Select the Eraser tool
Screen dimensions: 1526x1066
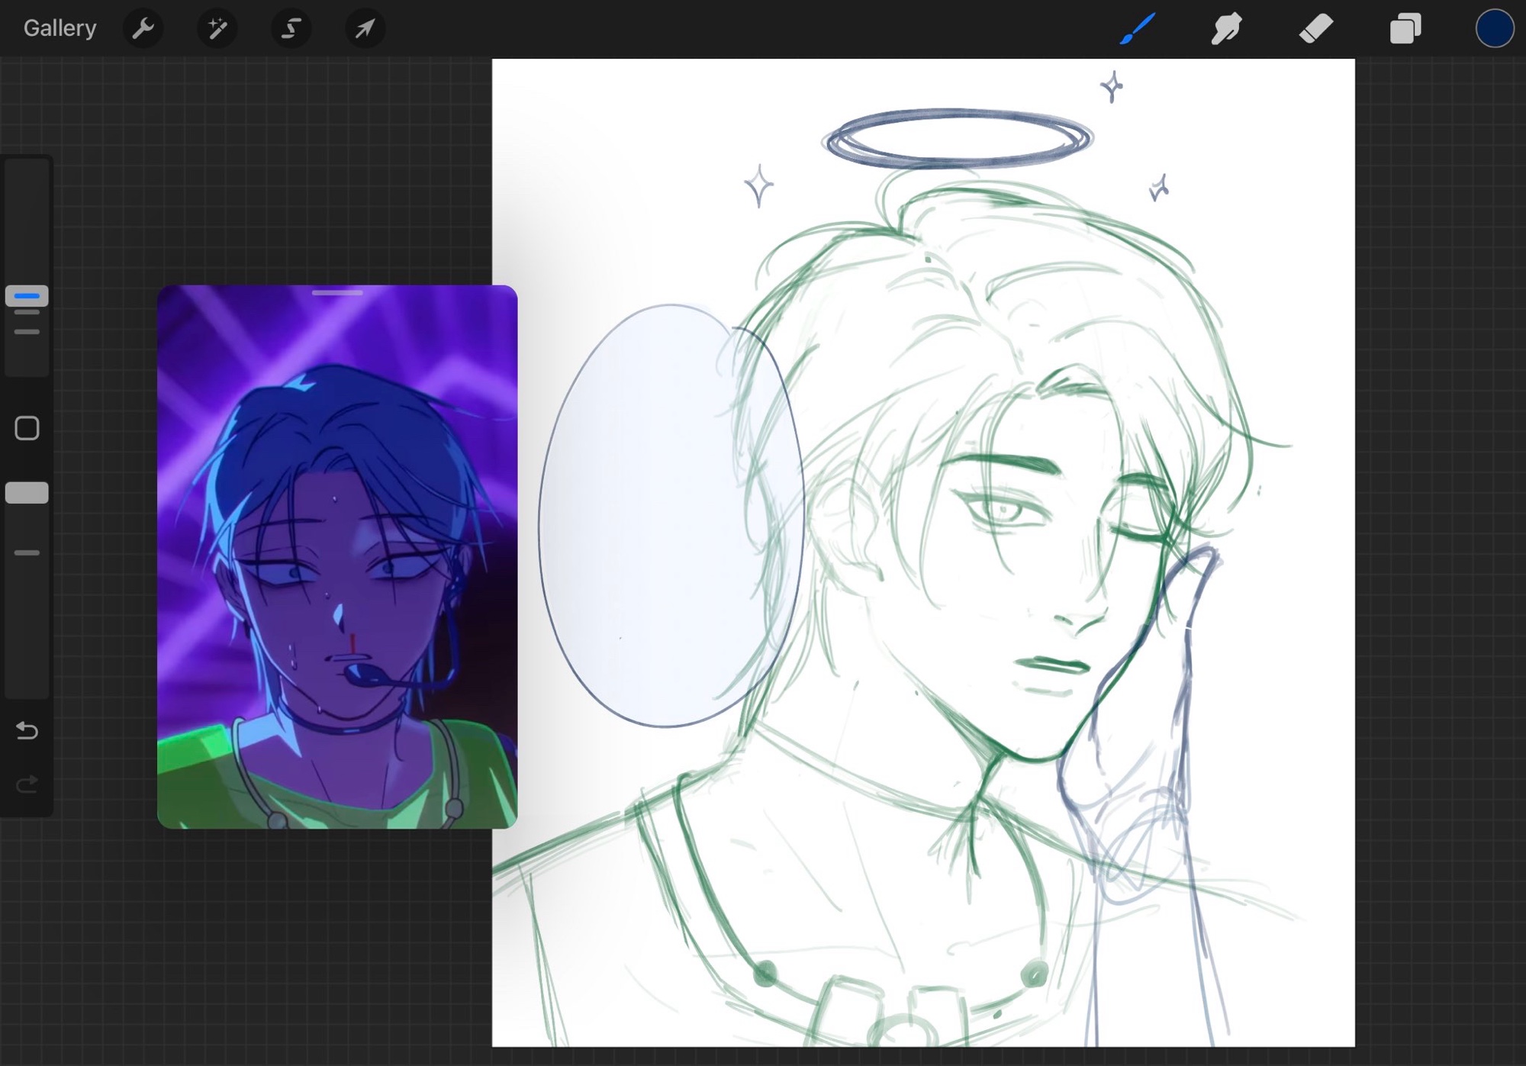point(1315,29)
